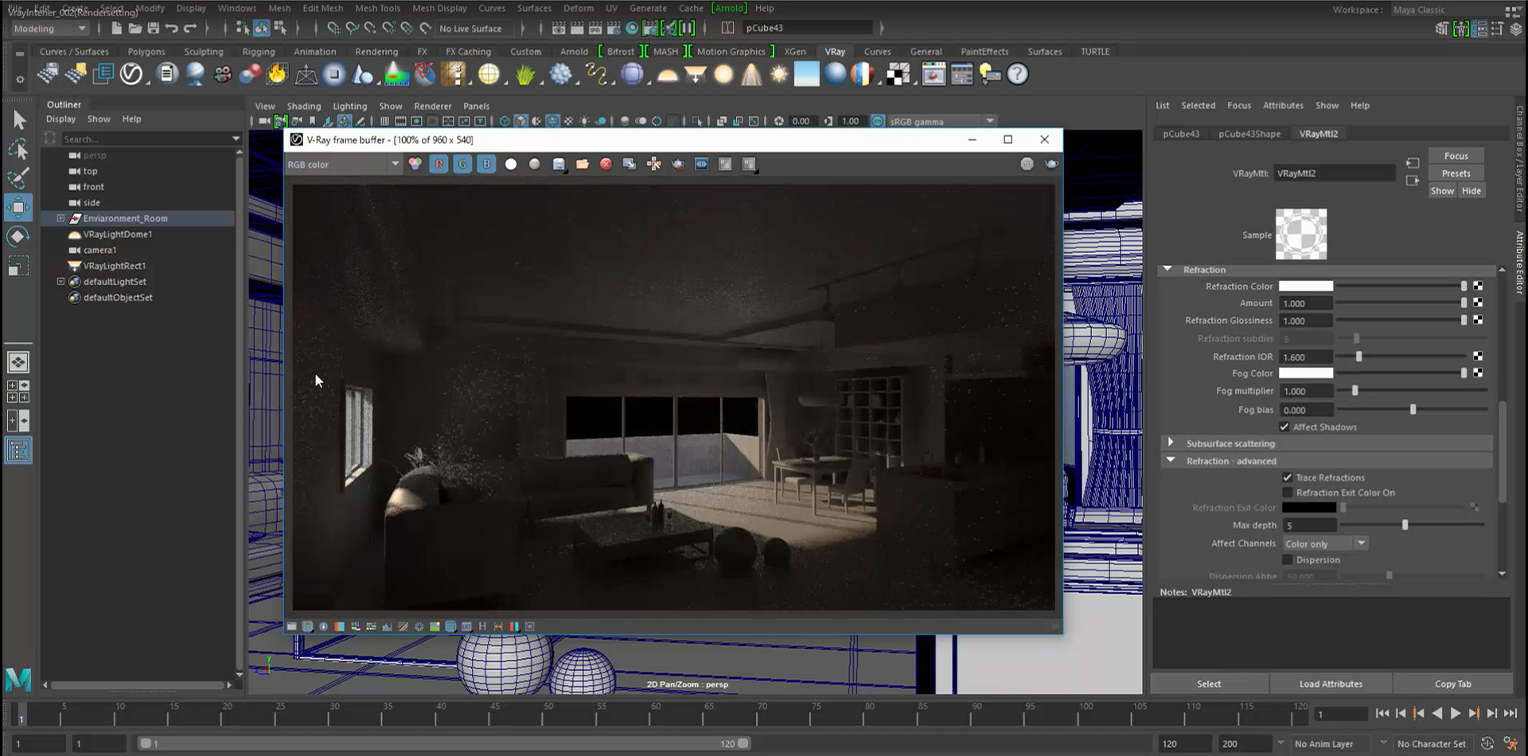Click Load Attributes at the bottom right
The width and height of the screenshot is (1528, 756).
tap(1330, 684)
